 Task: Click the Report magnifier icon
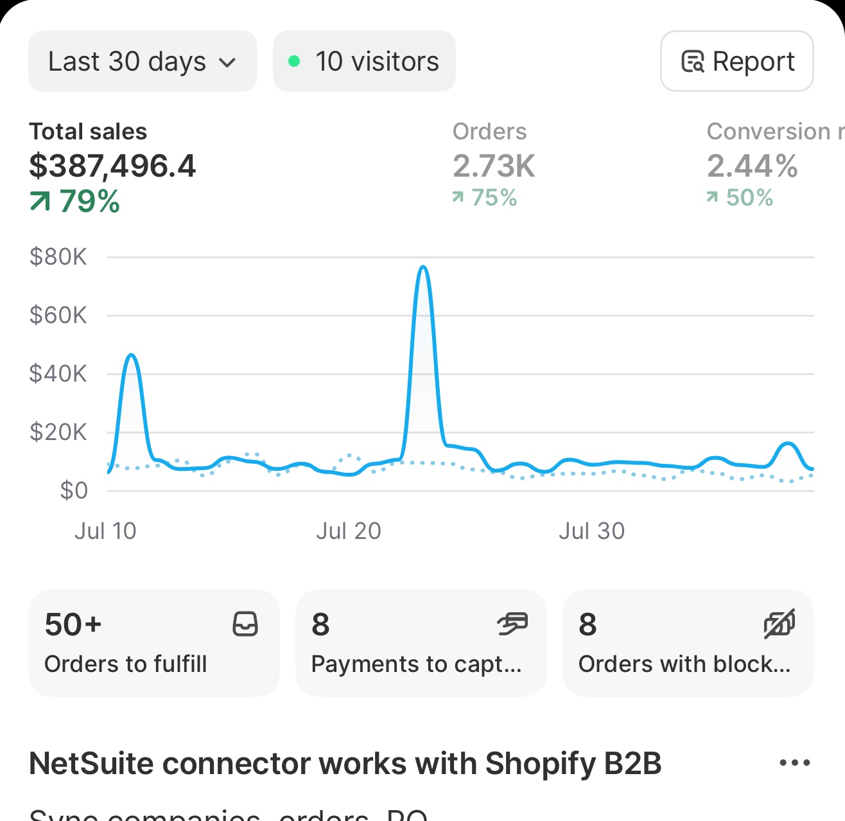(694, 61)
